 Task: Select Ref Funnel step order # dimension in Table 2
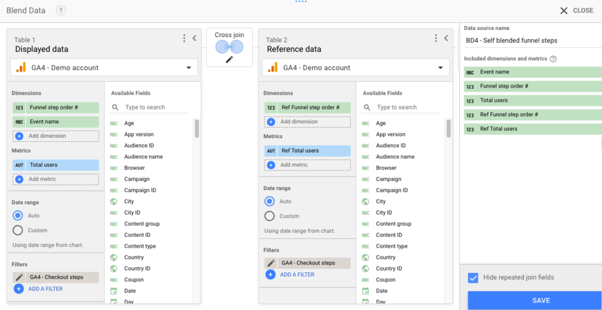pyautogui.click(x=307, y=108)
